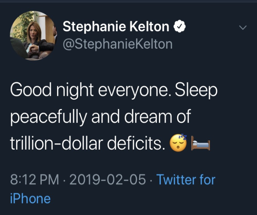Click the verified badge next to the name
Screen dimensions: 257x215
179,27
